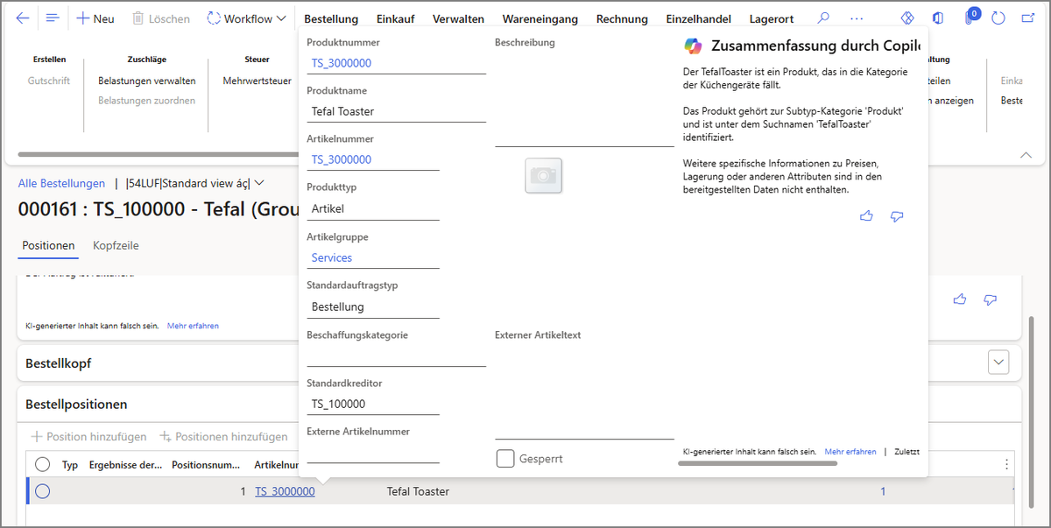The height and width of the screenshot is (528, 1051).
Task: Toggle the Gesperrt checkbox
Action: (505, 458)
